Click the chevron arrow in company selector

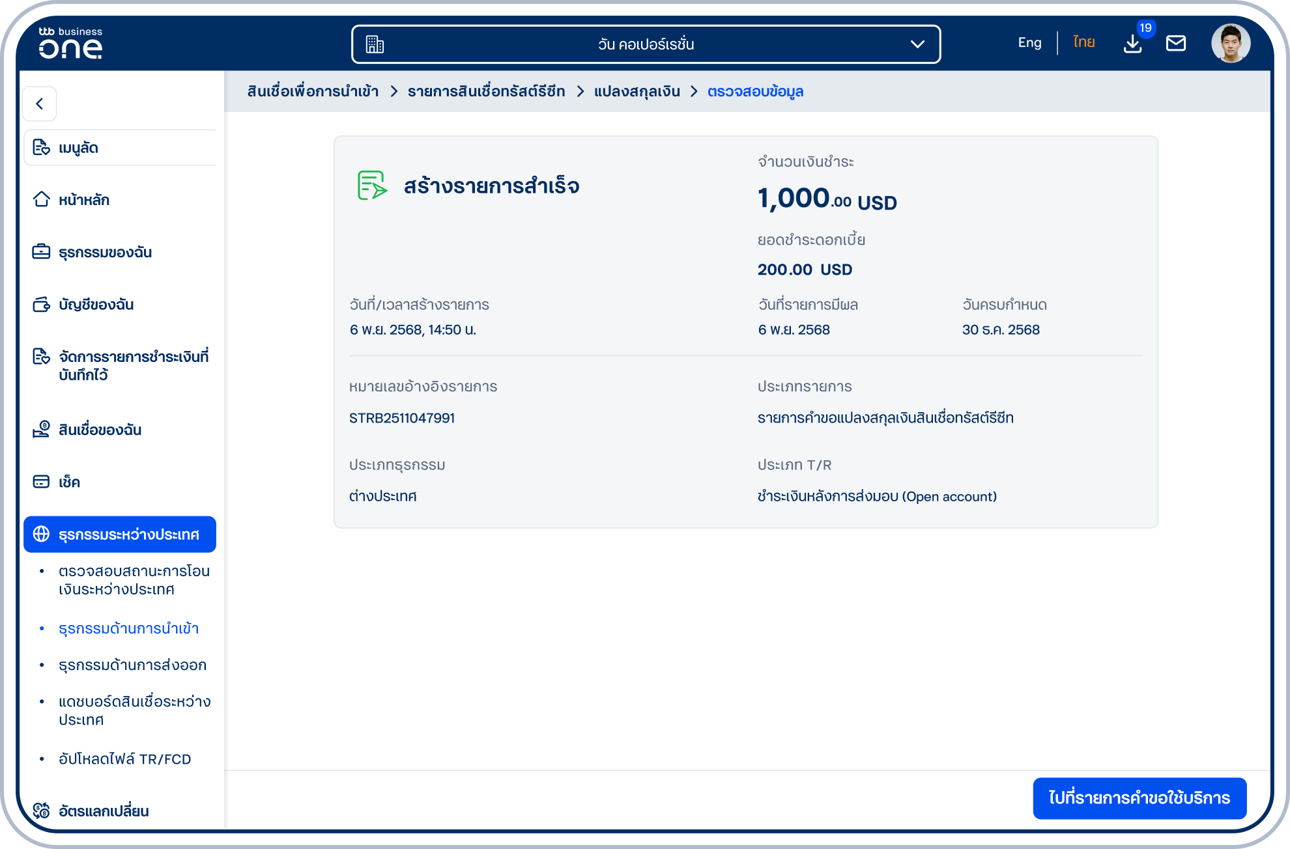(917, 44)
